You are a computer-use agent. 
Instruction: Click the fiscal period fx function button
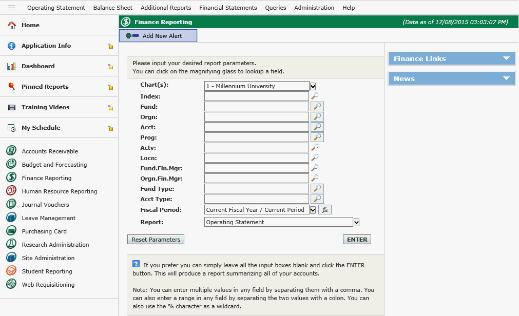click(325, 209)
